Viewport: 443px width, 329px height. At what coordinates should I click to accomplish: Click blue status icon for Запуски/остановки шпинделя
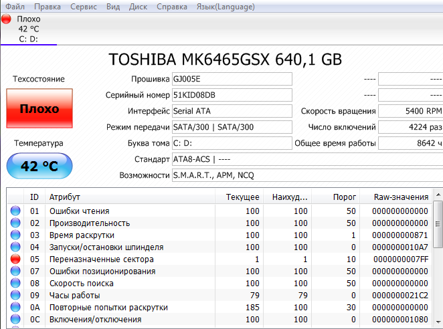click(x=15, y=247)
